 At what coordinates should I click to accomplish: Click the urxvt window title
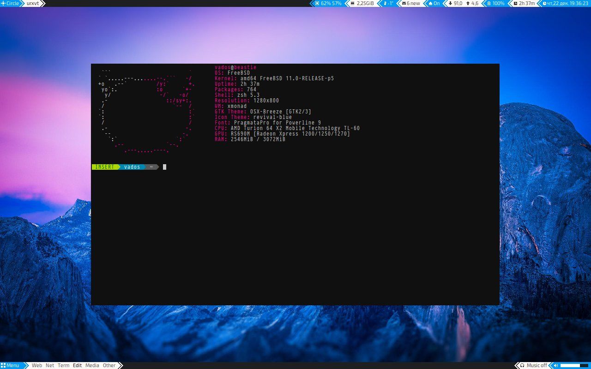coord(33,3)
